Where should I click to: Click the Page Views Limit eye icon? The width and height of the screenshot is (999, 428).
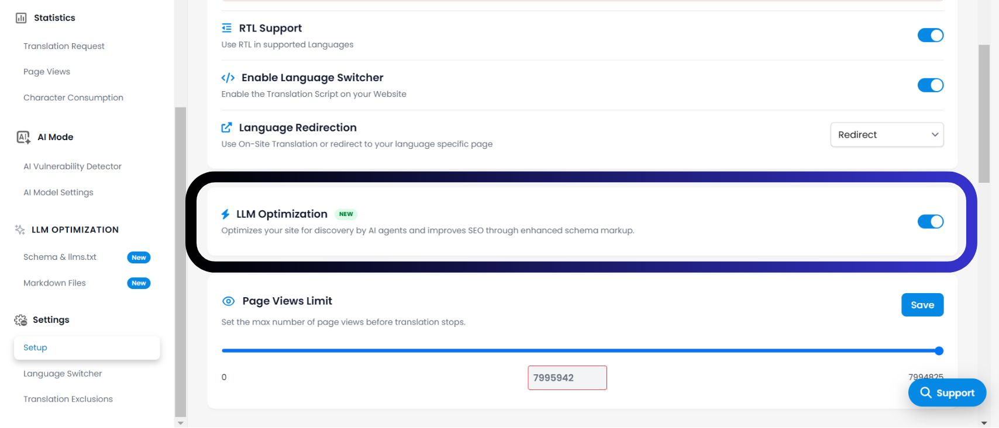click(x=228, y=301)
